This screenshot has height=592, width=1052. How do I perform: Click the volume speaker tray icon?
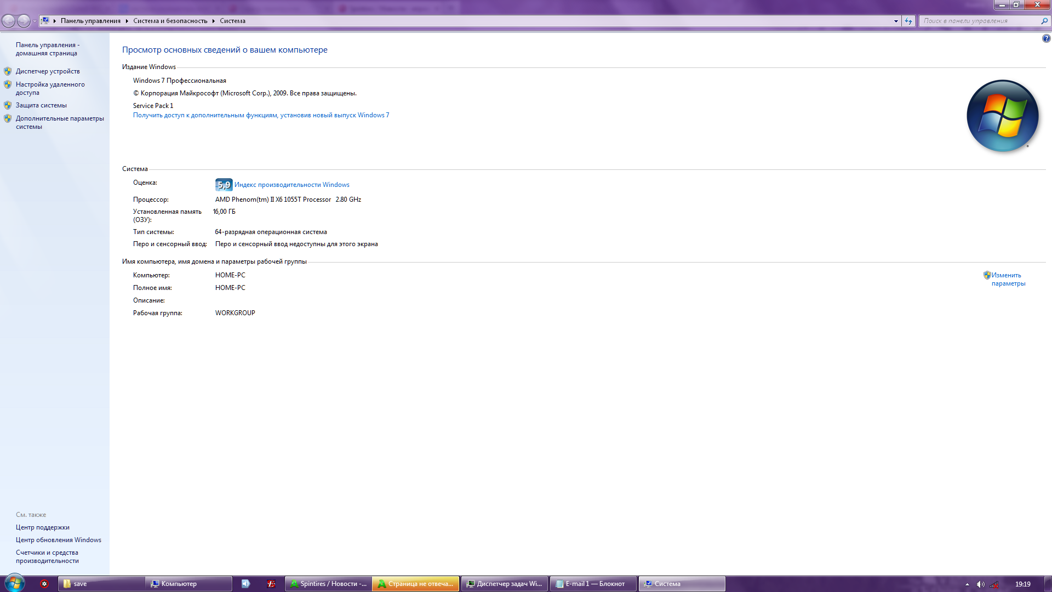(x=980, y=584)
